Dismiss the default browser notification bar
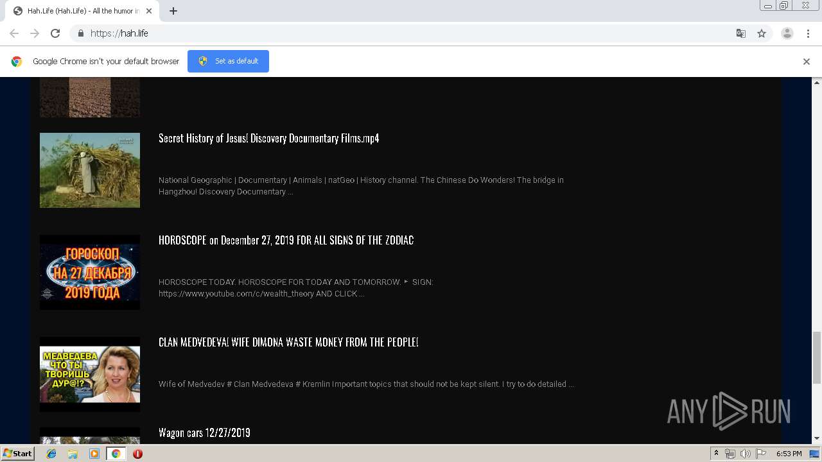Screen dimensions: 822x462 pyautogui.click(x=807, y=62)
